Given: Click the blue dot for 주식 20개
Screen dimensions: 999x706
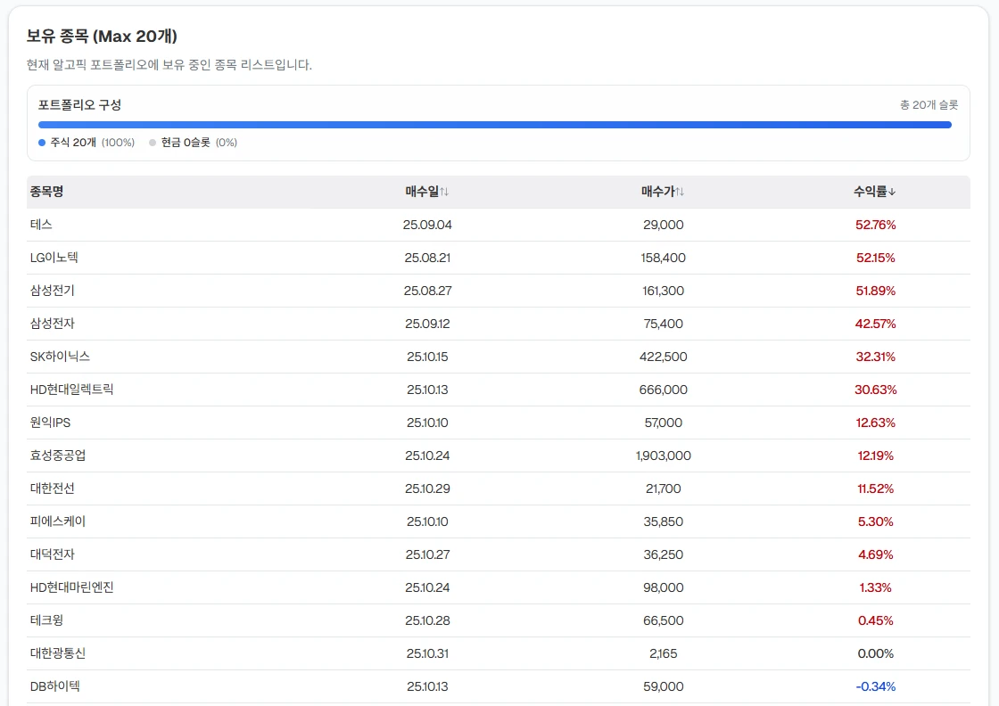Looking at the screenshot, I should coord(42,143).
